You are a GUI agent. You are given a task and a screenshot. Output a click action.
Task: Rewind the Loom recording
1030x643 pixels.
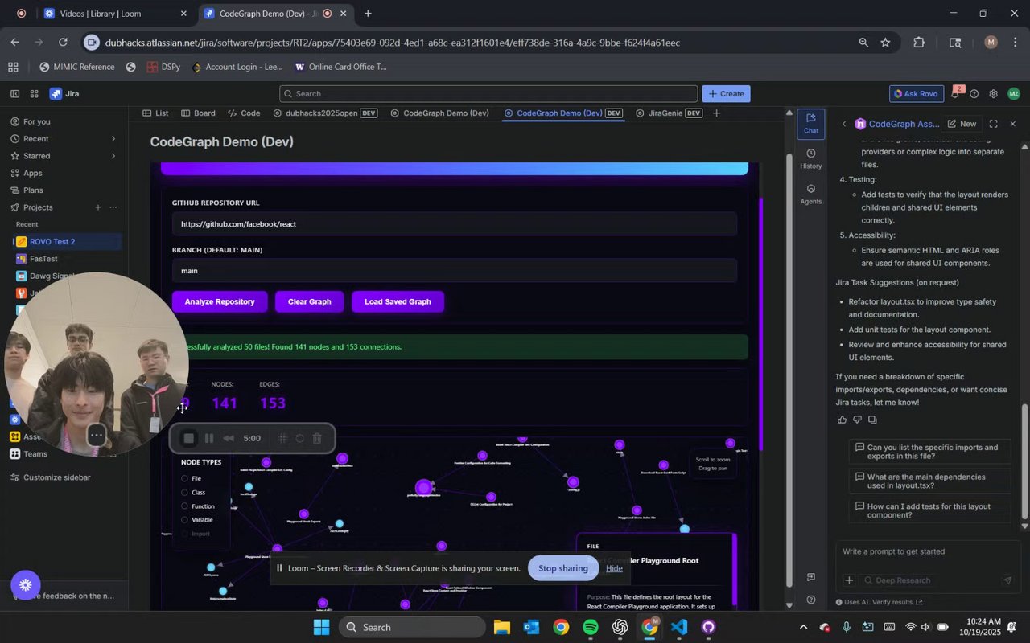click(x=229, y=438)
